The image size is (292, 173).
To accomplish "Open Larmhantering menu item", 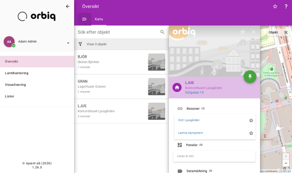I will 37,73.
